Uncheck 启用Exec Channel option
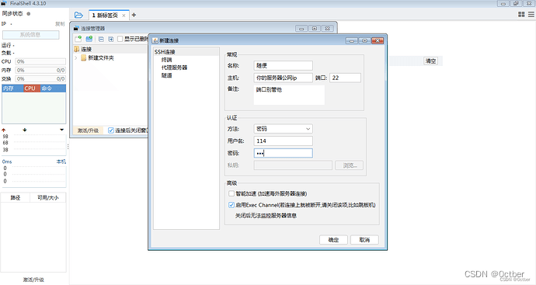The width and height of the screenshot is (536, 285). pyautogui.click(x=231, y=205)
